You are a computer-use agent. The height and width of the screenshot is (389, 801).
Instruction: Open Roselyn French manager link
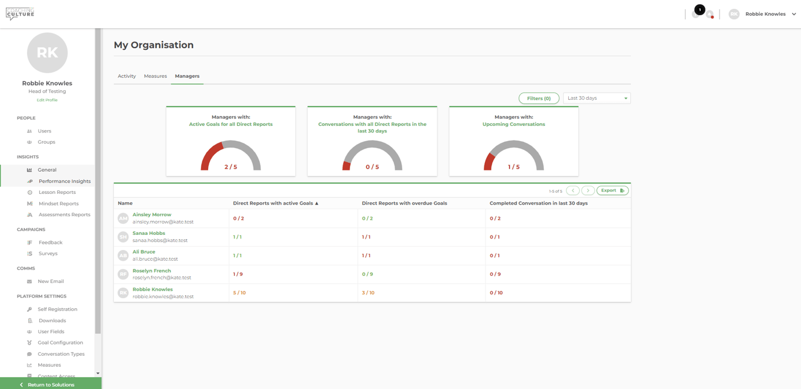click(x=152, y=271)
